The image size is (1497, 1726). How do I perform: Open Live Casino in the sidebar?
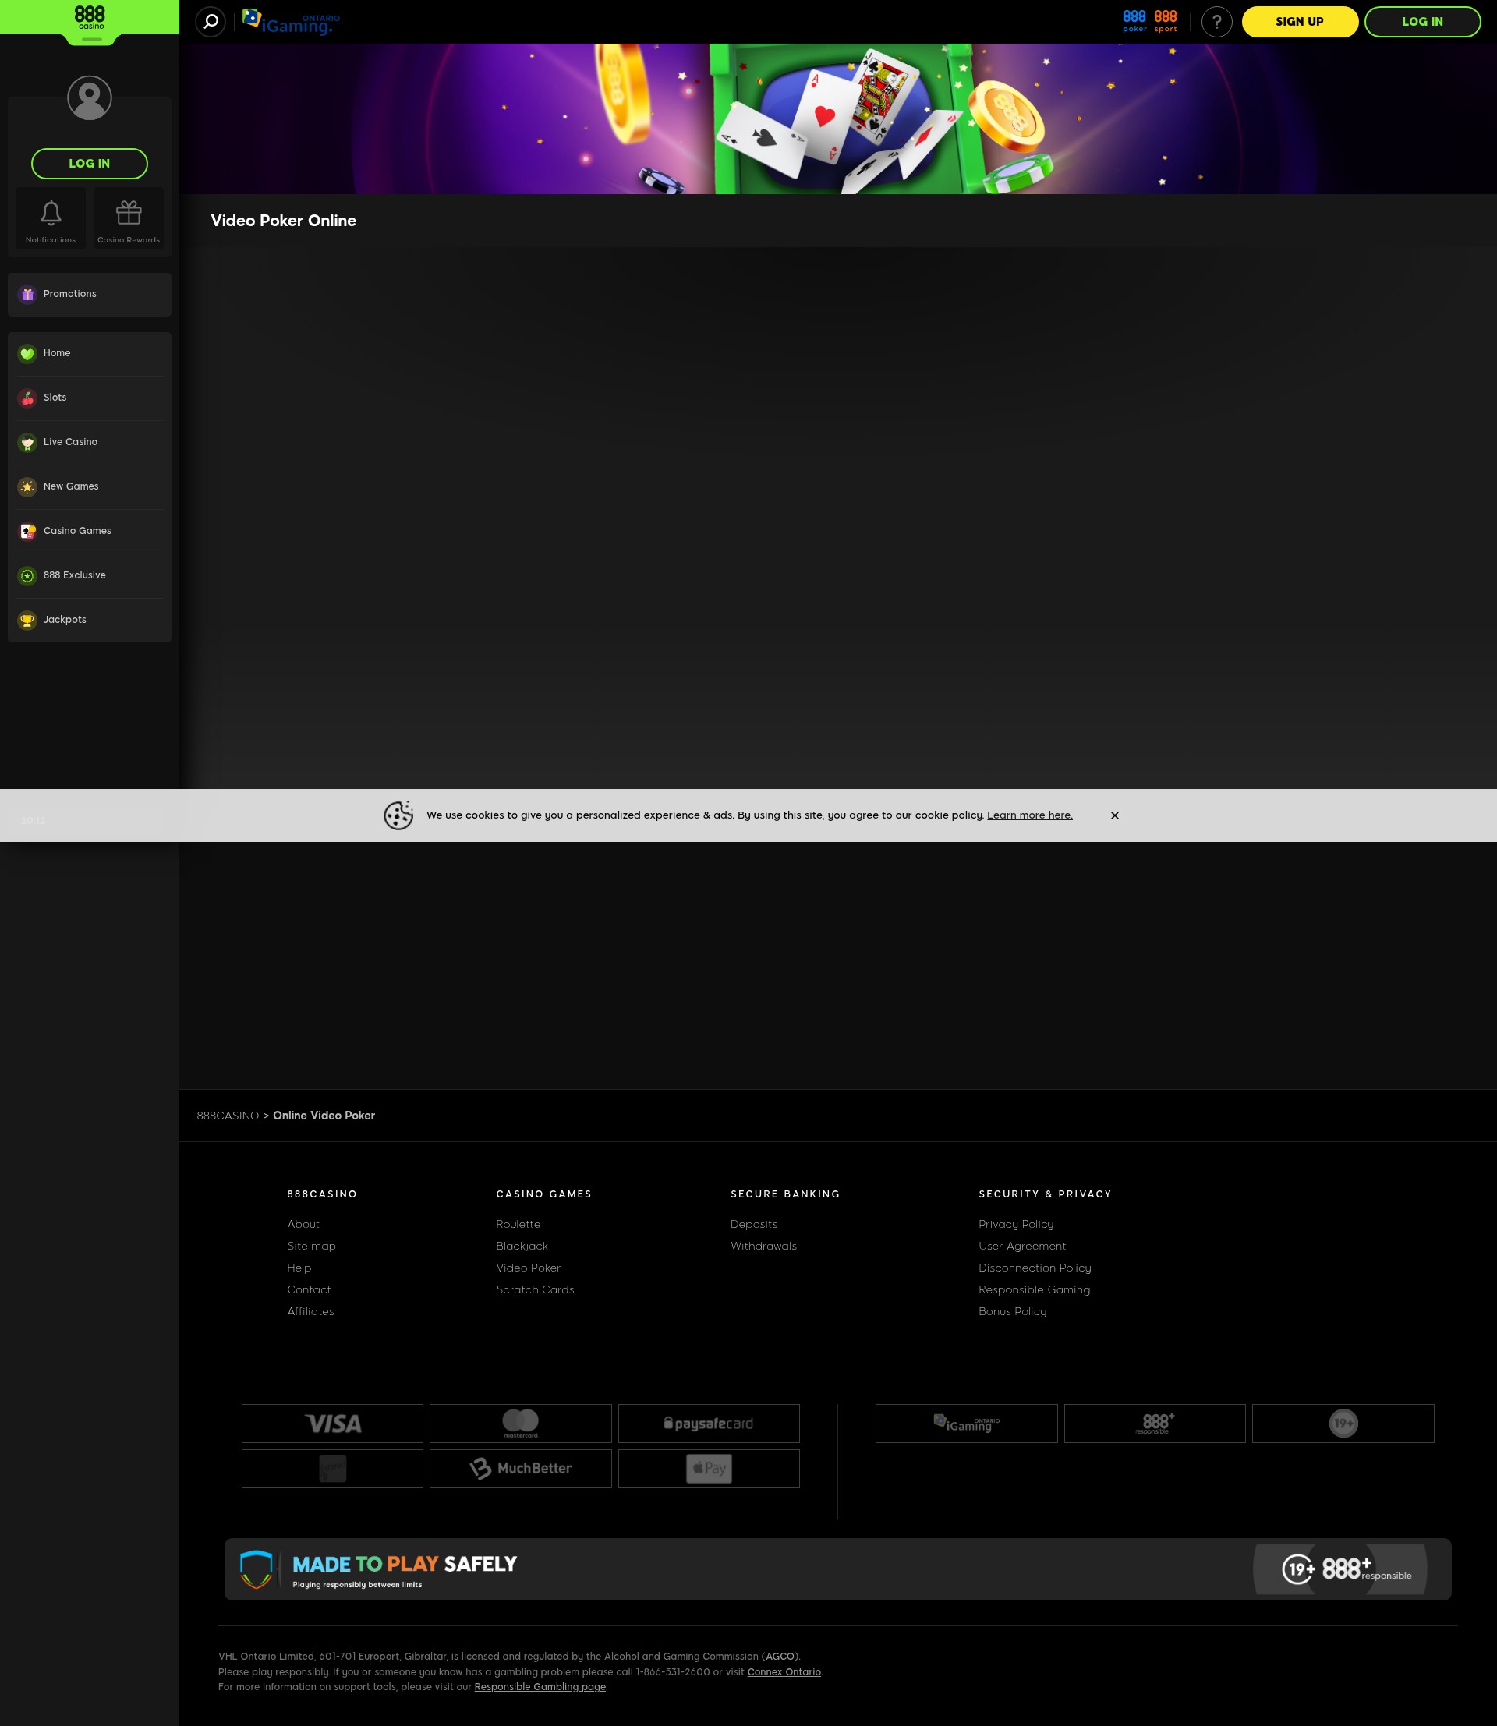pos(90,442)
